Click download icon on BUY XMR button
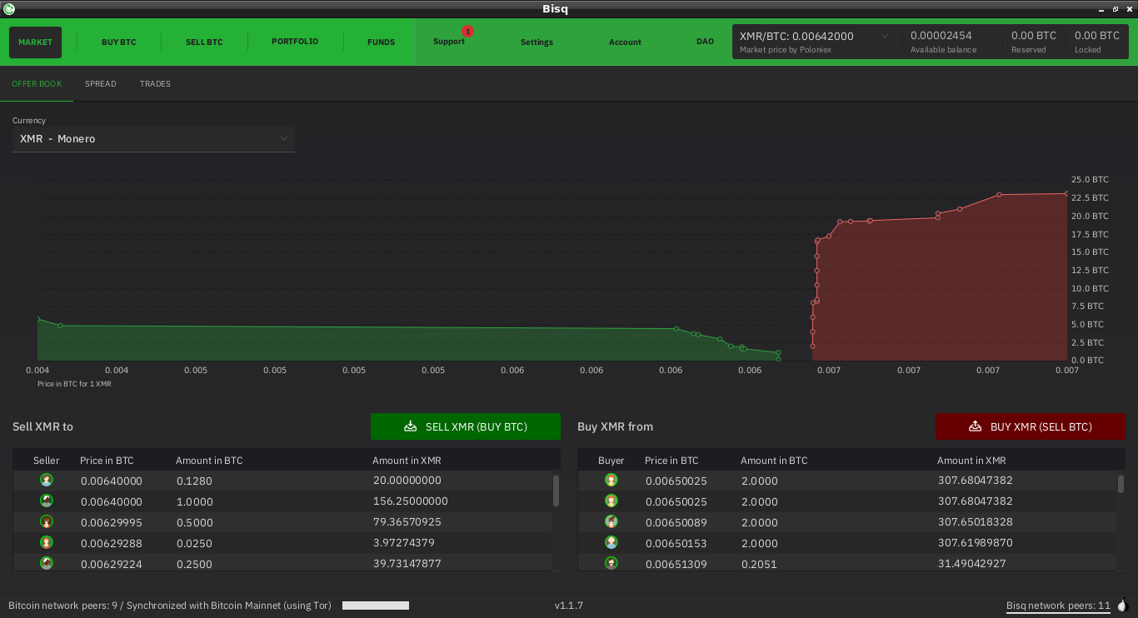The image size is (1138, 618). 975,426
